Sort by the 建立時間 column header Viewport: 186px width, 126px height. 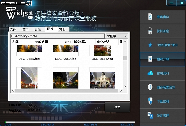[x=107, y=42]
